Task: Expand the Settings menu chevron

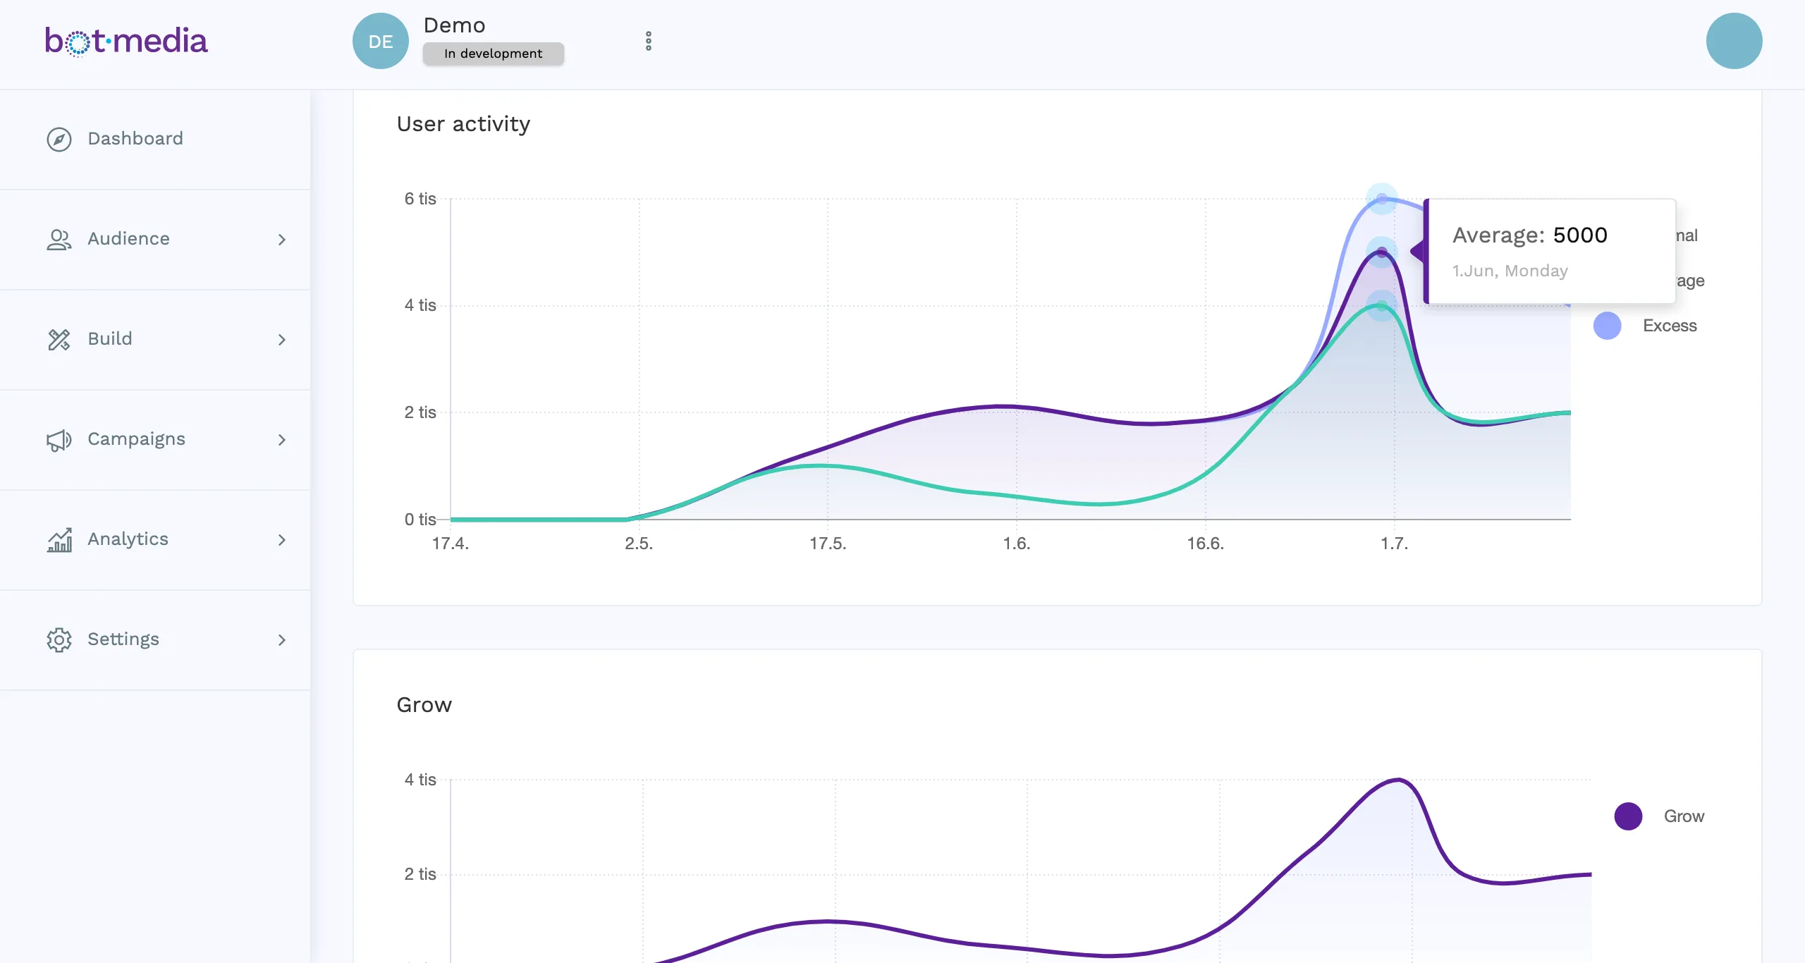Action: [x=282, y=640]
